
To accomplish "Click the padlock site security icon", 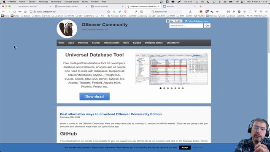I will pyautogui.click(x=35, y=11).
